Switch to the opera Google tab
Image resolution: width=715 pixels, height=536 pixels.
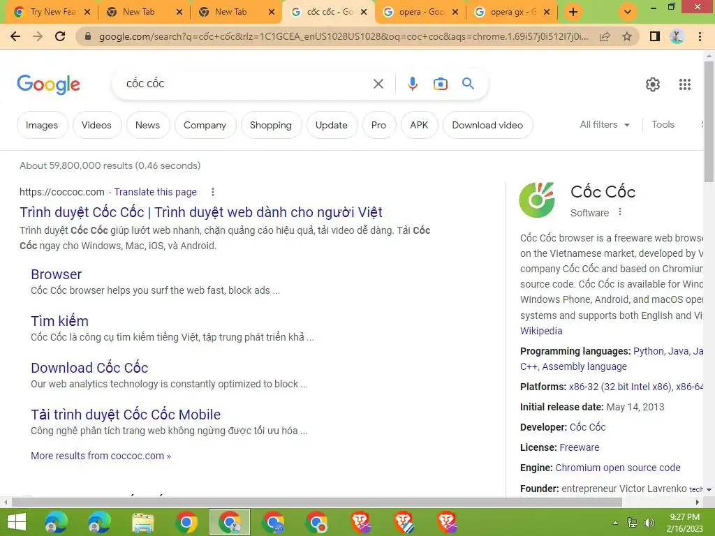420,12
